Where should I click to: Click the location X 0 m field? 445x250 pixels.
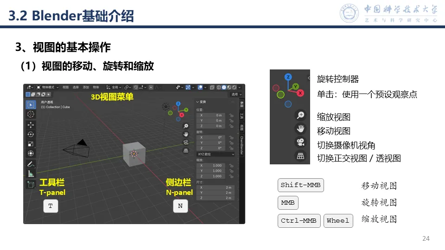pyautogui.click(x=210, y=115)
